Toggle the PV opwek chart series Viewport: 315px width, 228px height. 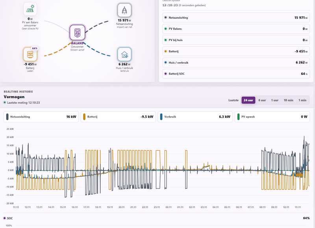coord(272,117)
